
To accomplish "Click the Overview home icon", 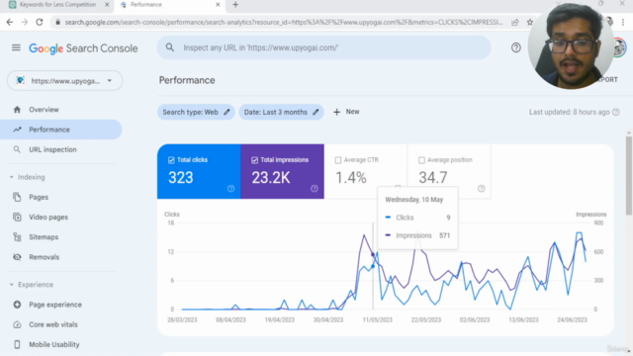I will [17, 110].
